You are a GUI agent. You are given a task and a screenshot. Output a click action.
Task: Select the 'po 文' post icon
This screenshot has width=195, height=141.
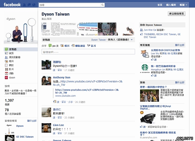pos(50,46)
